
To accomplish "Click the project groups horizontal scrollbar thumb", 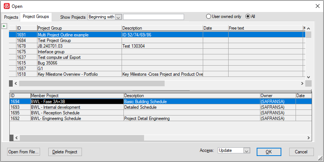I will pos(91,83).
